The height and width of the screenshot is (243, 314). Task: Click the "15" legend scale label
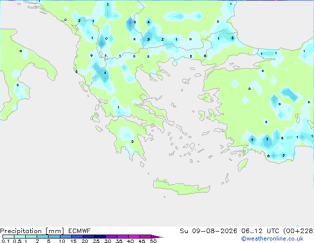pos(73,241)
